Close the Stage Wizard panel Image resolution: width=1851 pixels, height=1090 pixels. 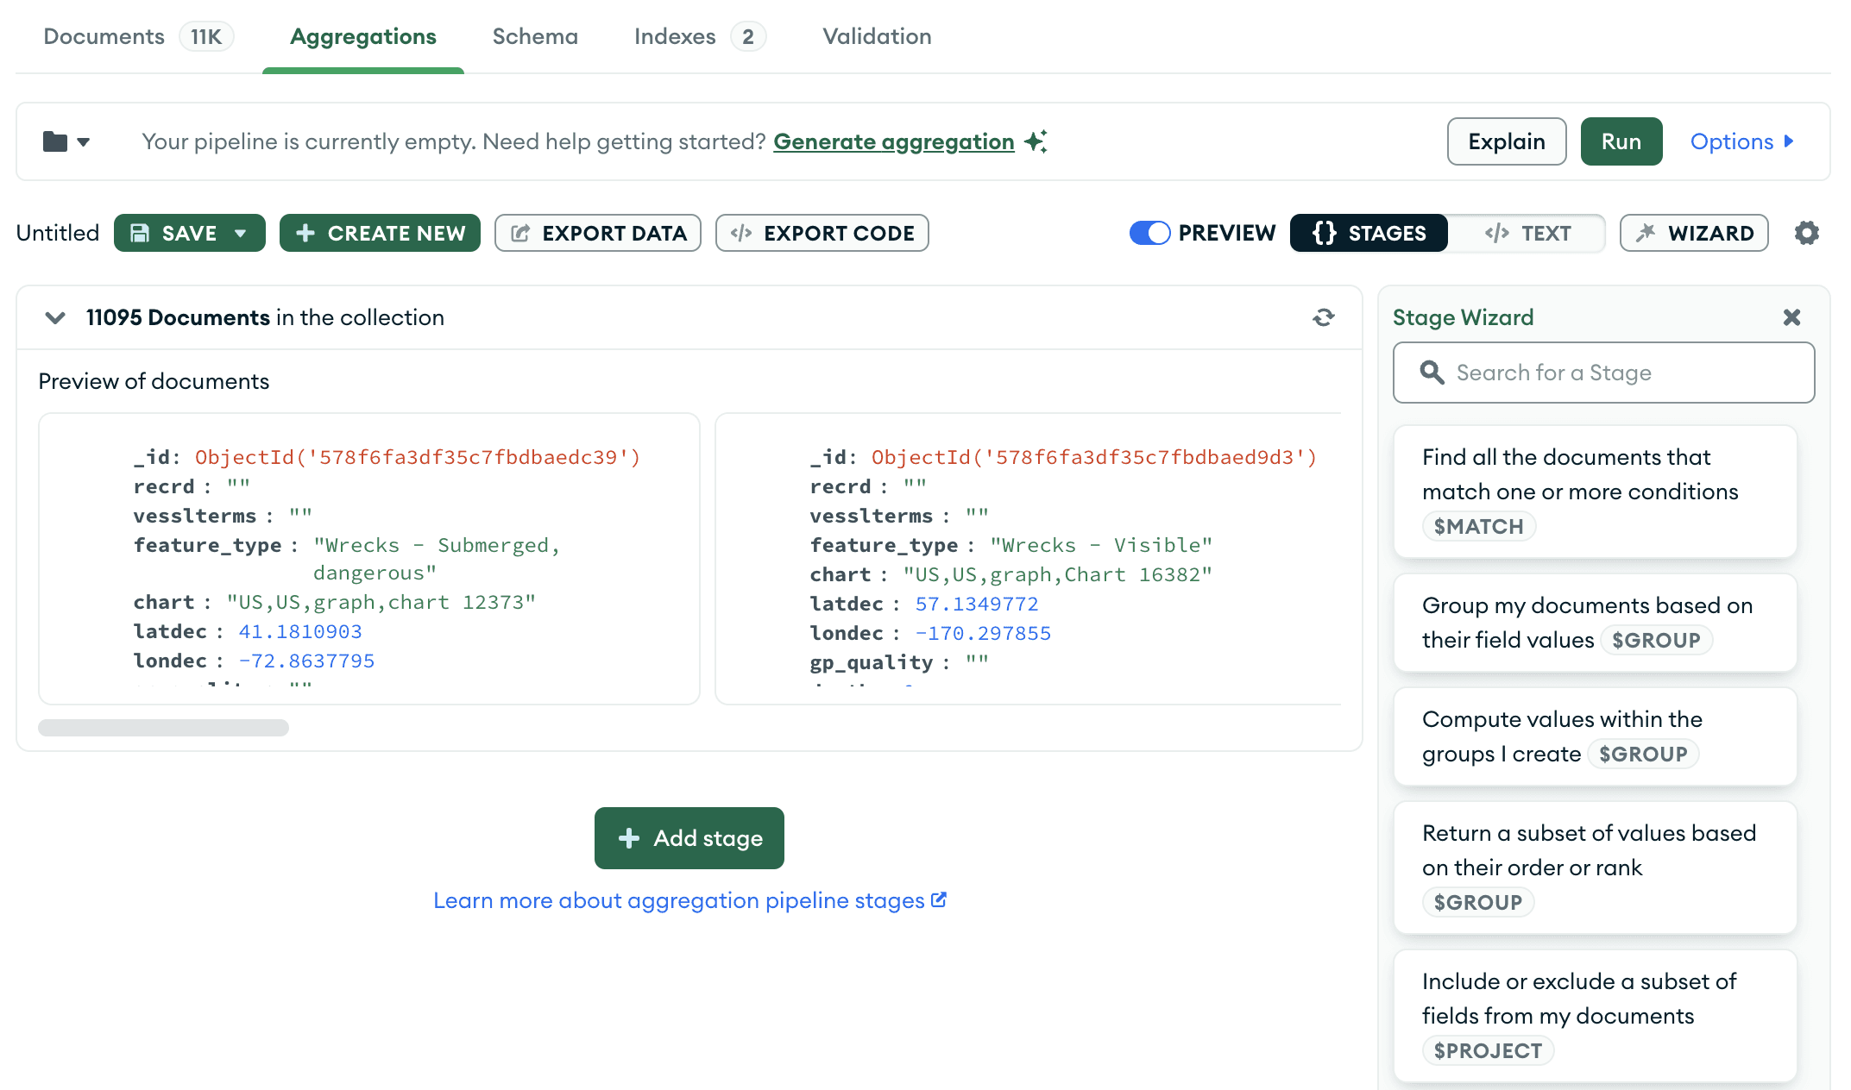coord(1791,317)
